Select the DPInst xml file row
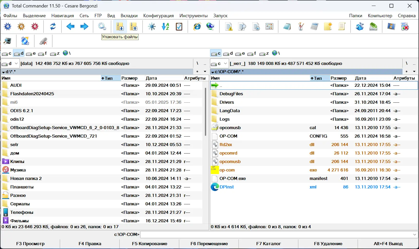Image resolution: width=419 pixels, height=249 pixels. coord(314,187)
